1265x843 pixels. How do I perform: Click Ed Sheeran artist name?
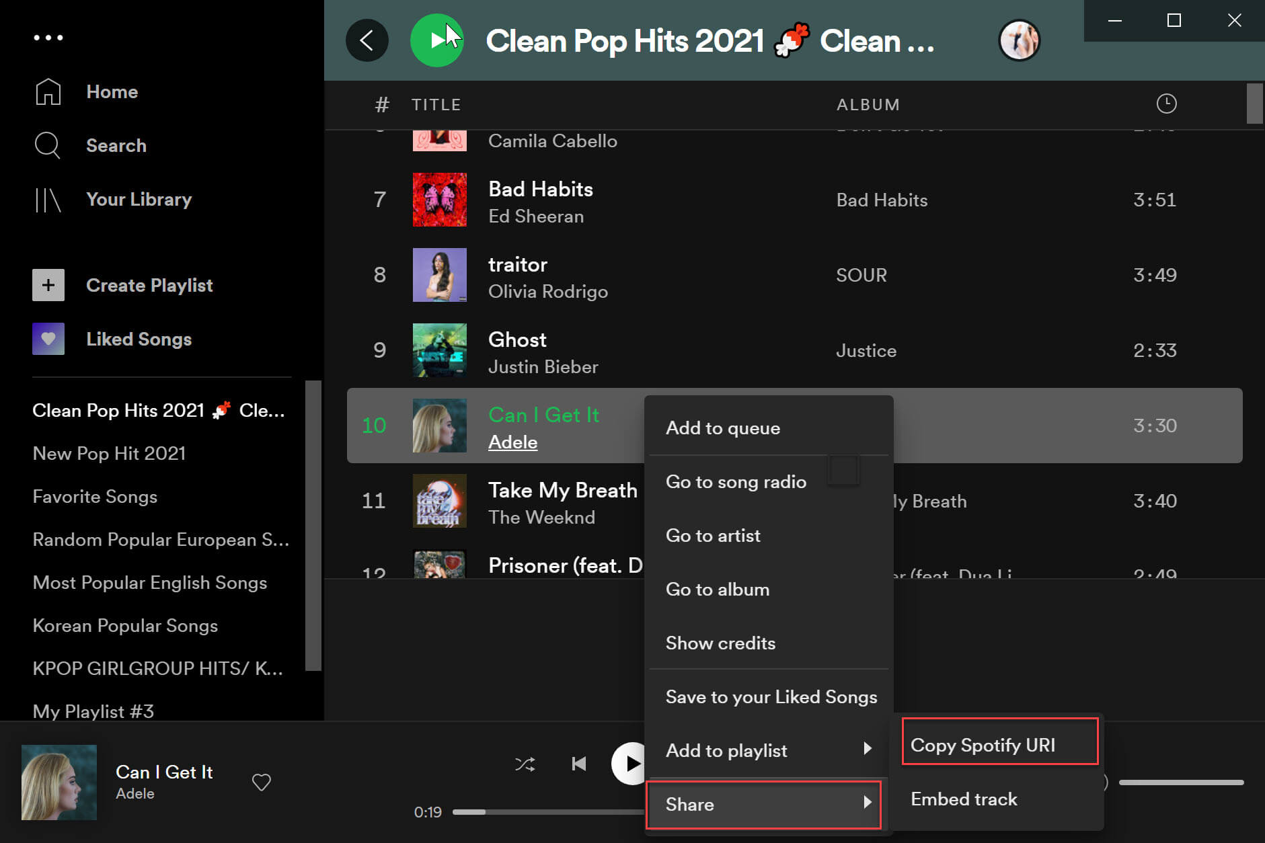pyautogui.click(x=536, y=216)
